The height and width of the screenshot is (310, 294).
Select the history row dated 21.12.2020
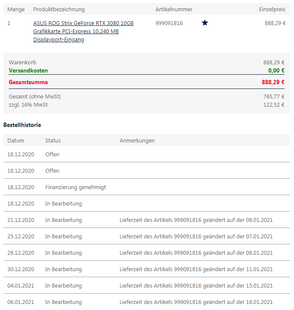[147, 220]
